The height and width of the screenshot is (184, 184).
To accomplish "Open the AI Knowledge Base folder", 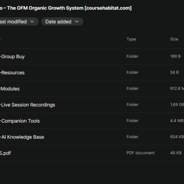I will 22,137.
